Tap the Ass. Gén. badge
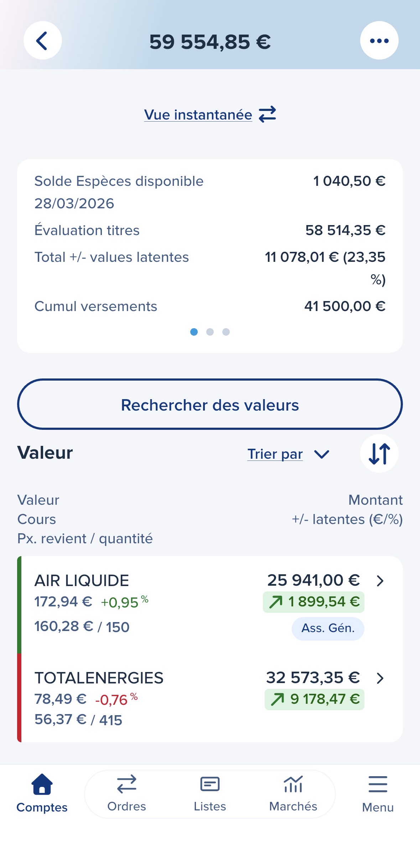Viewport: 420px width, 860px height. [x=328, y=628]
